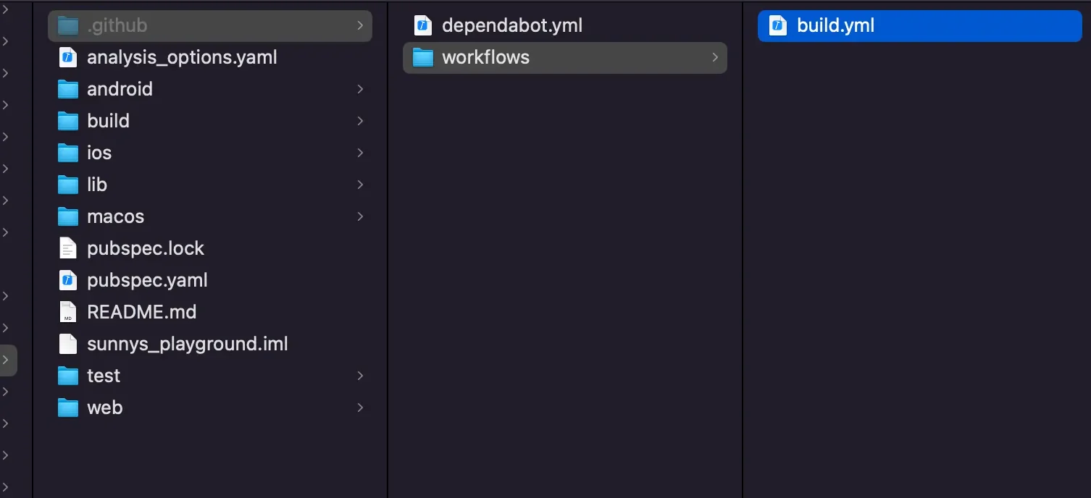Select the README.md markdown file icon

point(68,312)
